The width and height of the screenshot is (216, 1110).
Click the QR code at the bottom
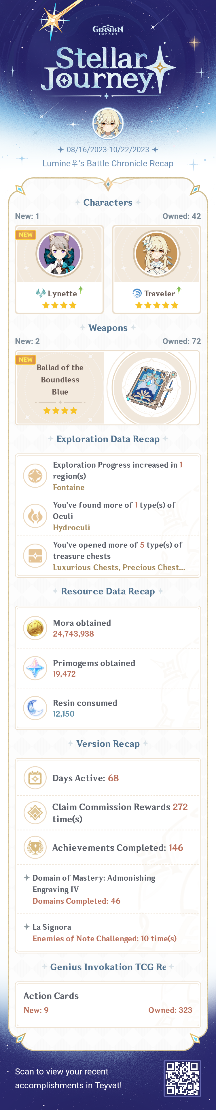(x=183, y=1078)
